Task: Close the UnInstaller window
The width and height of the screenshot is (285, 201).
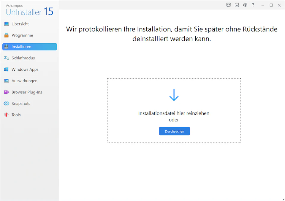Action: (279, 5)
